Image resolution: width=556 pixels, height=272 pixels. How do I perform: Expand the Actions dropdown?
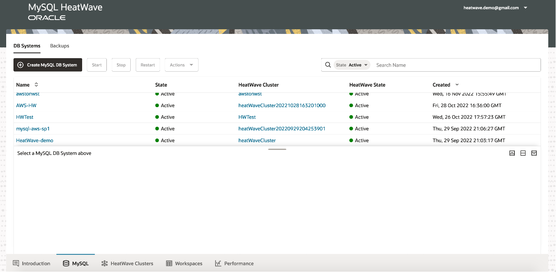coord(181,65)
